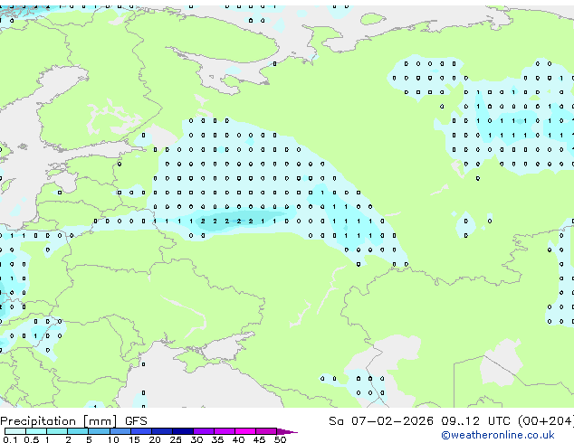Click the 0.5–1 mm legend color swatch

[x=36, y=431]
